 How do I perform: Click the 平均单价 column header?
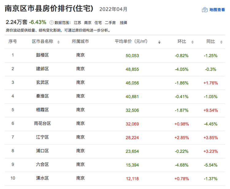point(131,41)
